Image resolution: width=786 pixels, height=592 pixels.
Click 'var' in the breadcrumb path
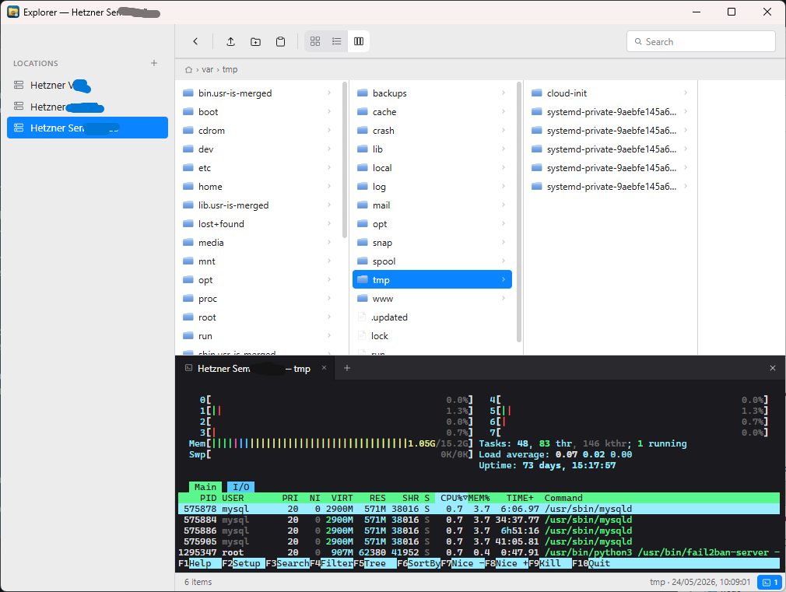click(x=208, y=70)
